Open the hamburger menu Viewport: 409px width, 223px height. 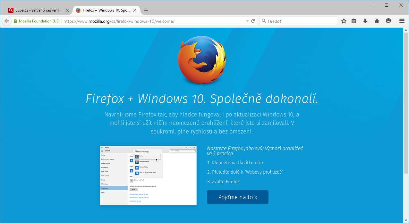(402, 21)
